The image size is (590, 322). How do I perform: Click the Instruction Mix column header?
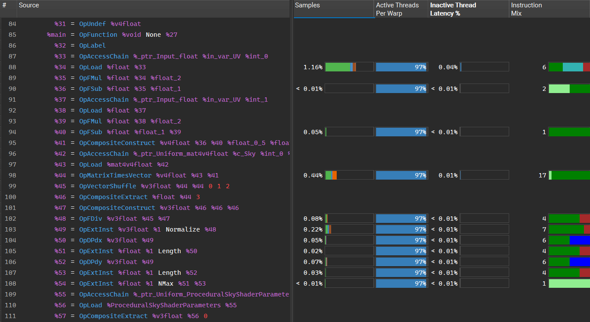click(x=549, y=9)
